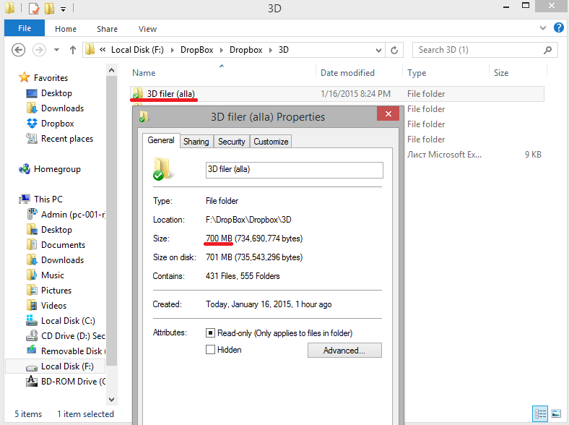Viewport: 569px width, 425px height.
Task: Toggle the Read-only attribute checkbox
Action: (211, 333)
